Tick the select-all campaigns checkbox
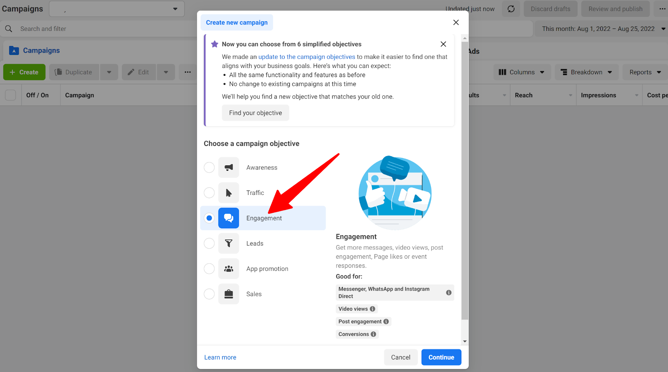The width and height of the screenshot is (668, 372). pos(10,95)
